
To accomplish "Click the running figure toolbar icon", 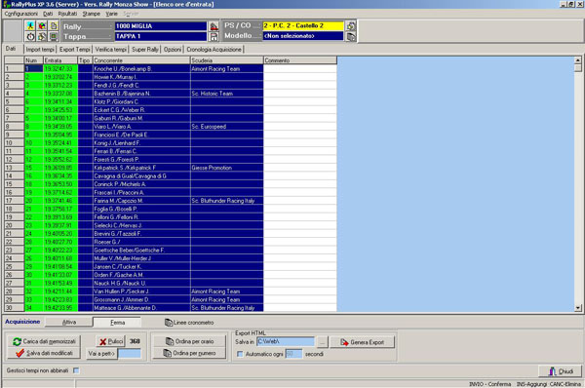I will click(30, 25).
